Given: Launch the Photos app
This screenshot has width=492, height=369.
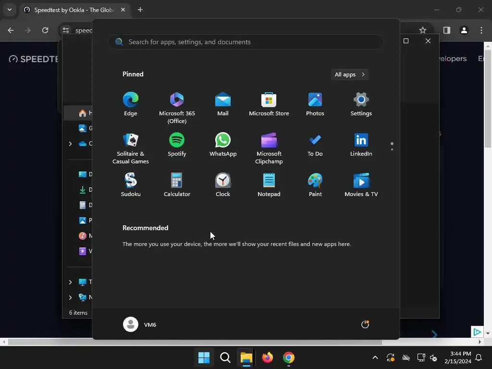Looking at the screenshot, I should pyautogui.click(x=315, y=104).
